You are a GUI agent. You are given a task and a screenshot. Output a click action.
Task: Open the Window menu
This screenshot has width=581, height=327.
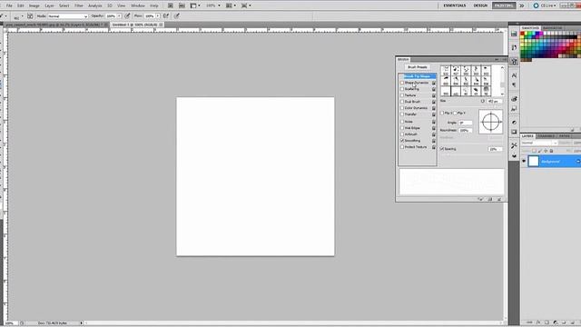pos(137,5)
